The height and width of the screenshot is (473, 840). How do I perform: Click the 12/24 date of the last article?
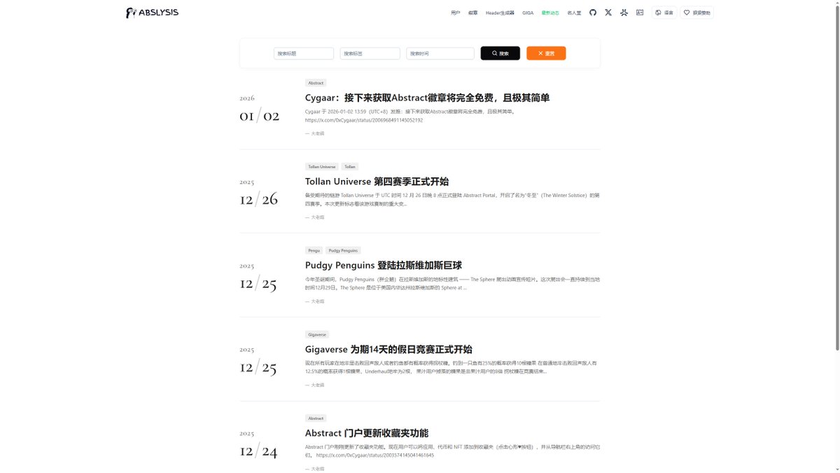coord(258,451)
